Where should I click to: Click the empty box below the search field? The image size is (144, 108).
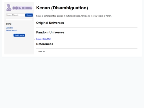pos(19,19)
